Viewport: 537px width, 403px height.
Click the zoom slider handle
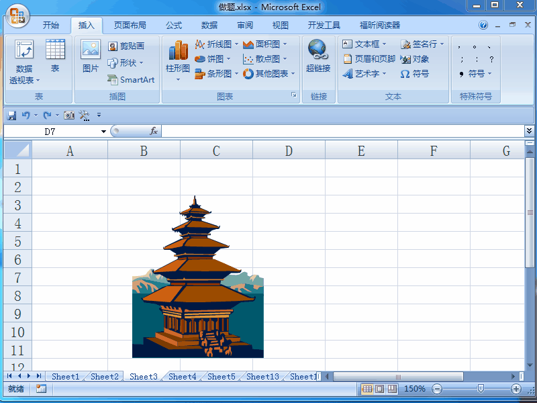pos(481,388)
